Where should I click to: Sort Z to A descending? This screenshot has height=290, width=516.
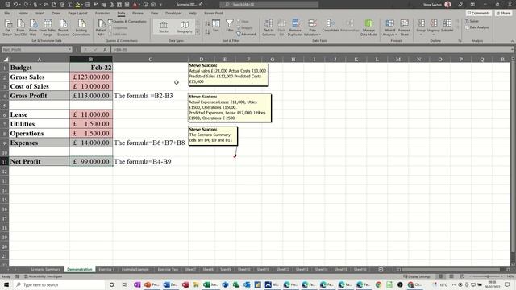coord(207,31)
